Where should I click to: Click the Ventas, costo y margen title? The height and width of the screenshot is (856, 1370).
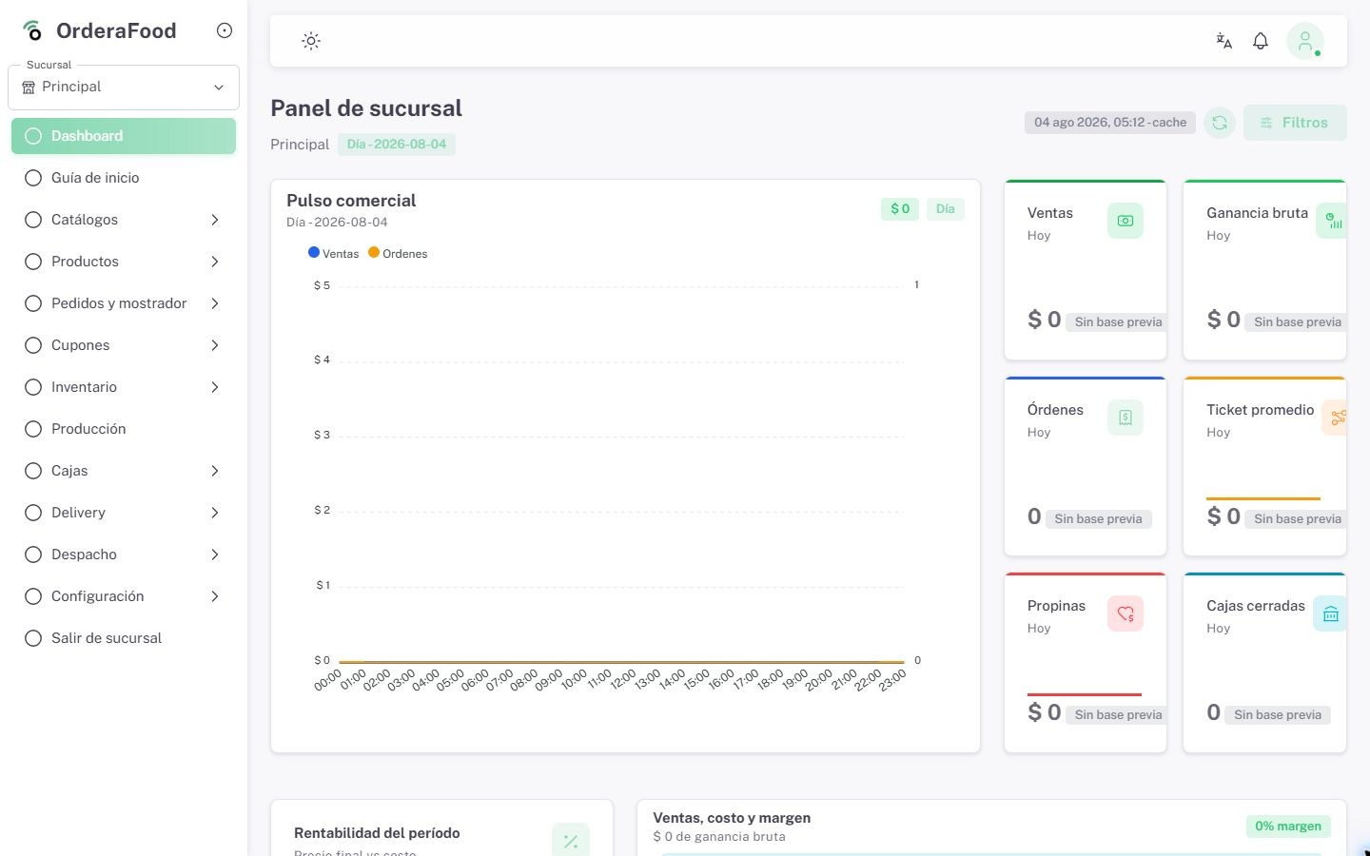click(x=732, y=818)
